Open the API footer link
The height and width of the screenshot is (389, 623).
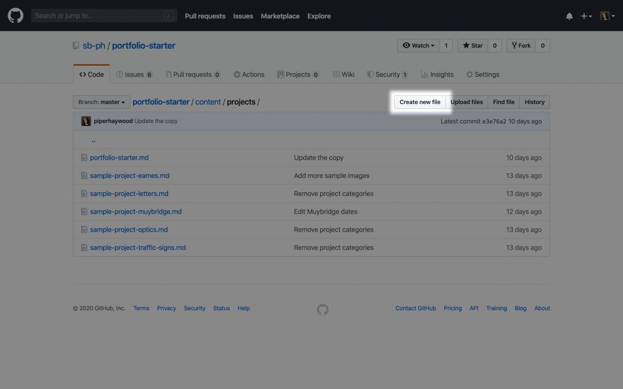474,308
